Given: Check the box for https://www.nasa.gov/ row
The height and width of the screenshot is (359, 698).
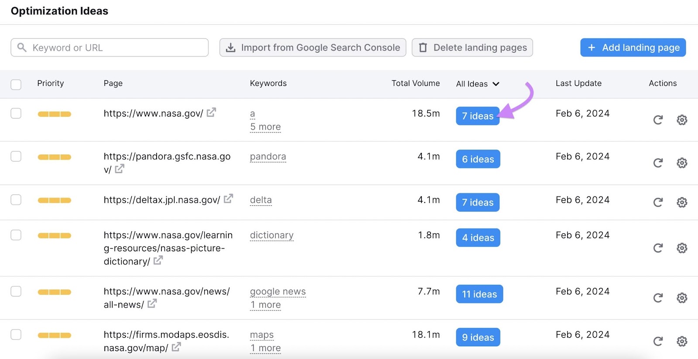Looking at the screenshot, I should tap(16, 113).
